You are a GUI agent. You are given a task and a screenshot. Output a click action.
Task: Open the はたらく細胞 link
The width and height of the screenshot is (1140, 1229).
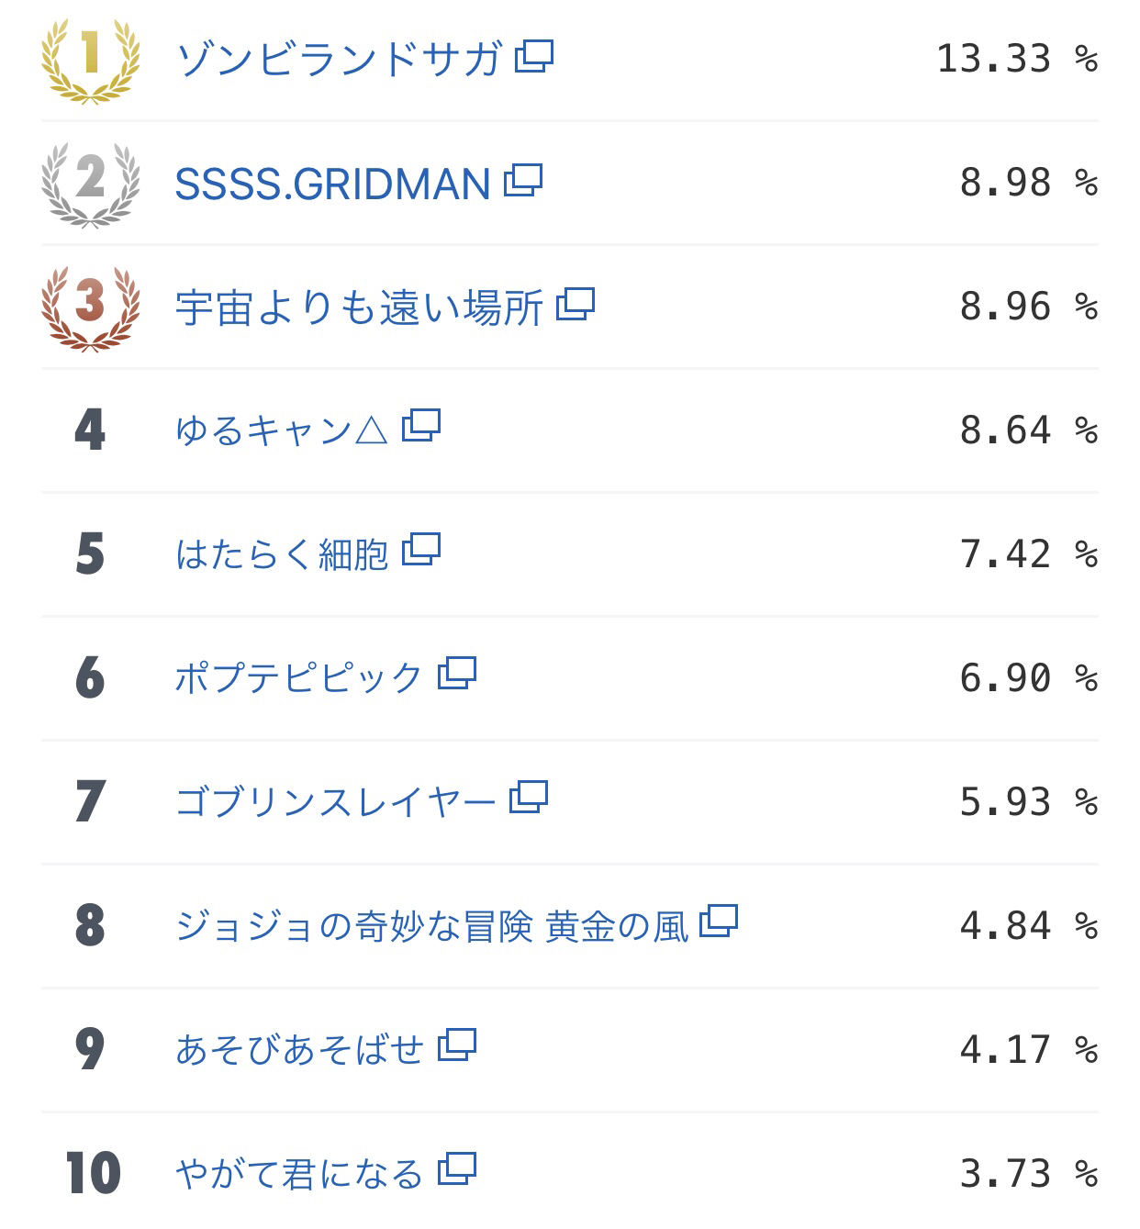point(282,554)
